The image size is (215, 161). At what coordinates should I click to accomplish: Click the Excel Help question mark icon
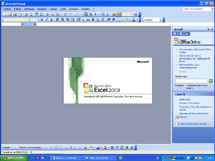[136, 14]
